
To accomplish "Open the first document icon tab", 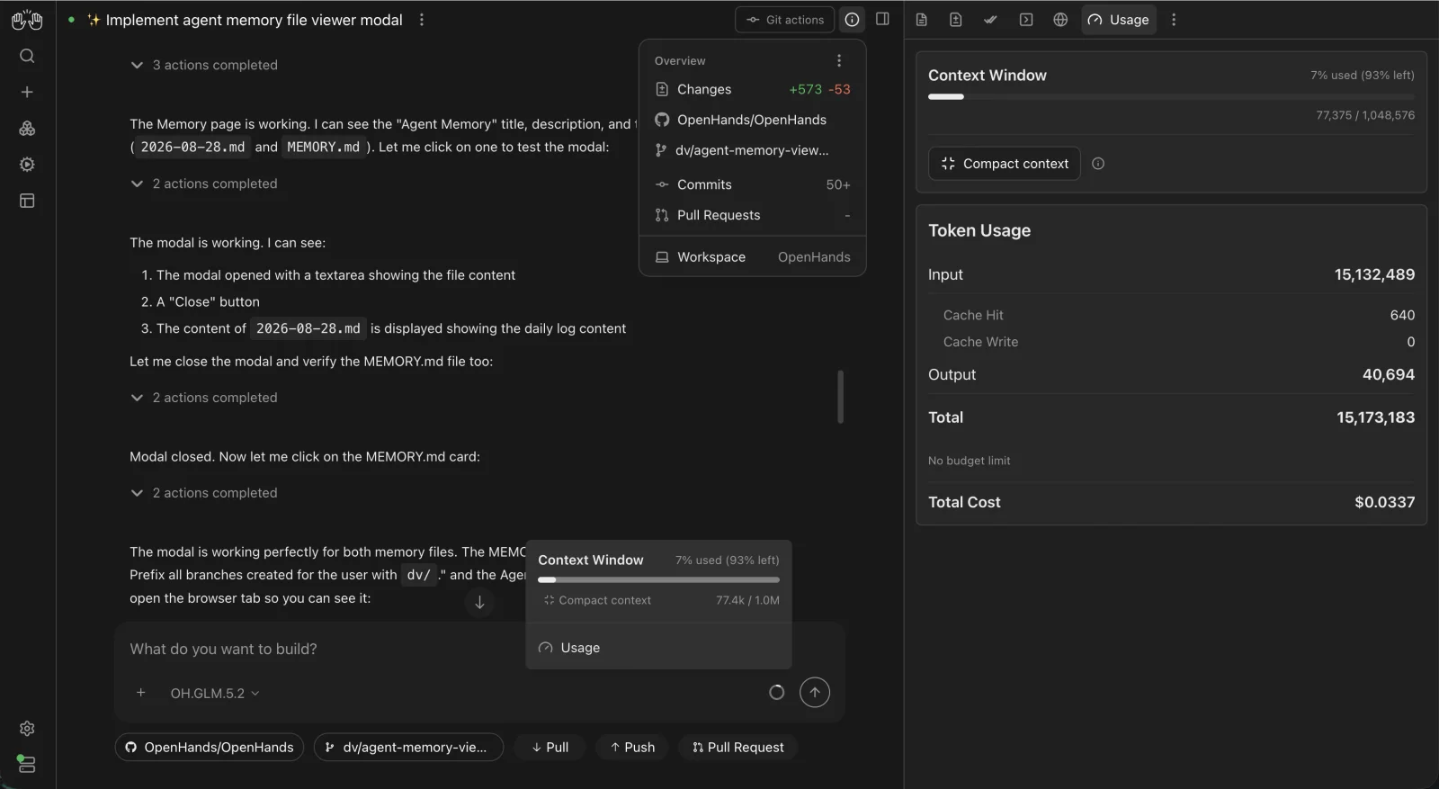I will pyautogui.click(x=922, y=20).
